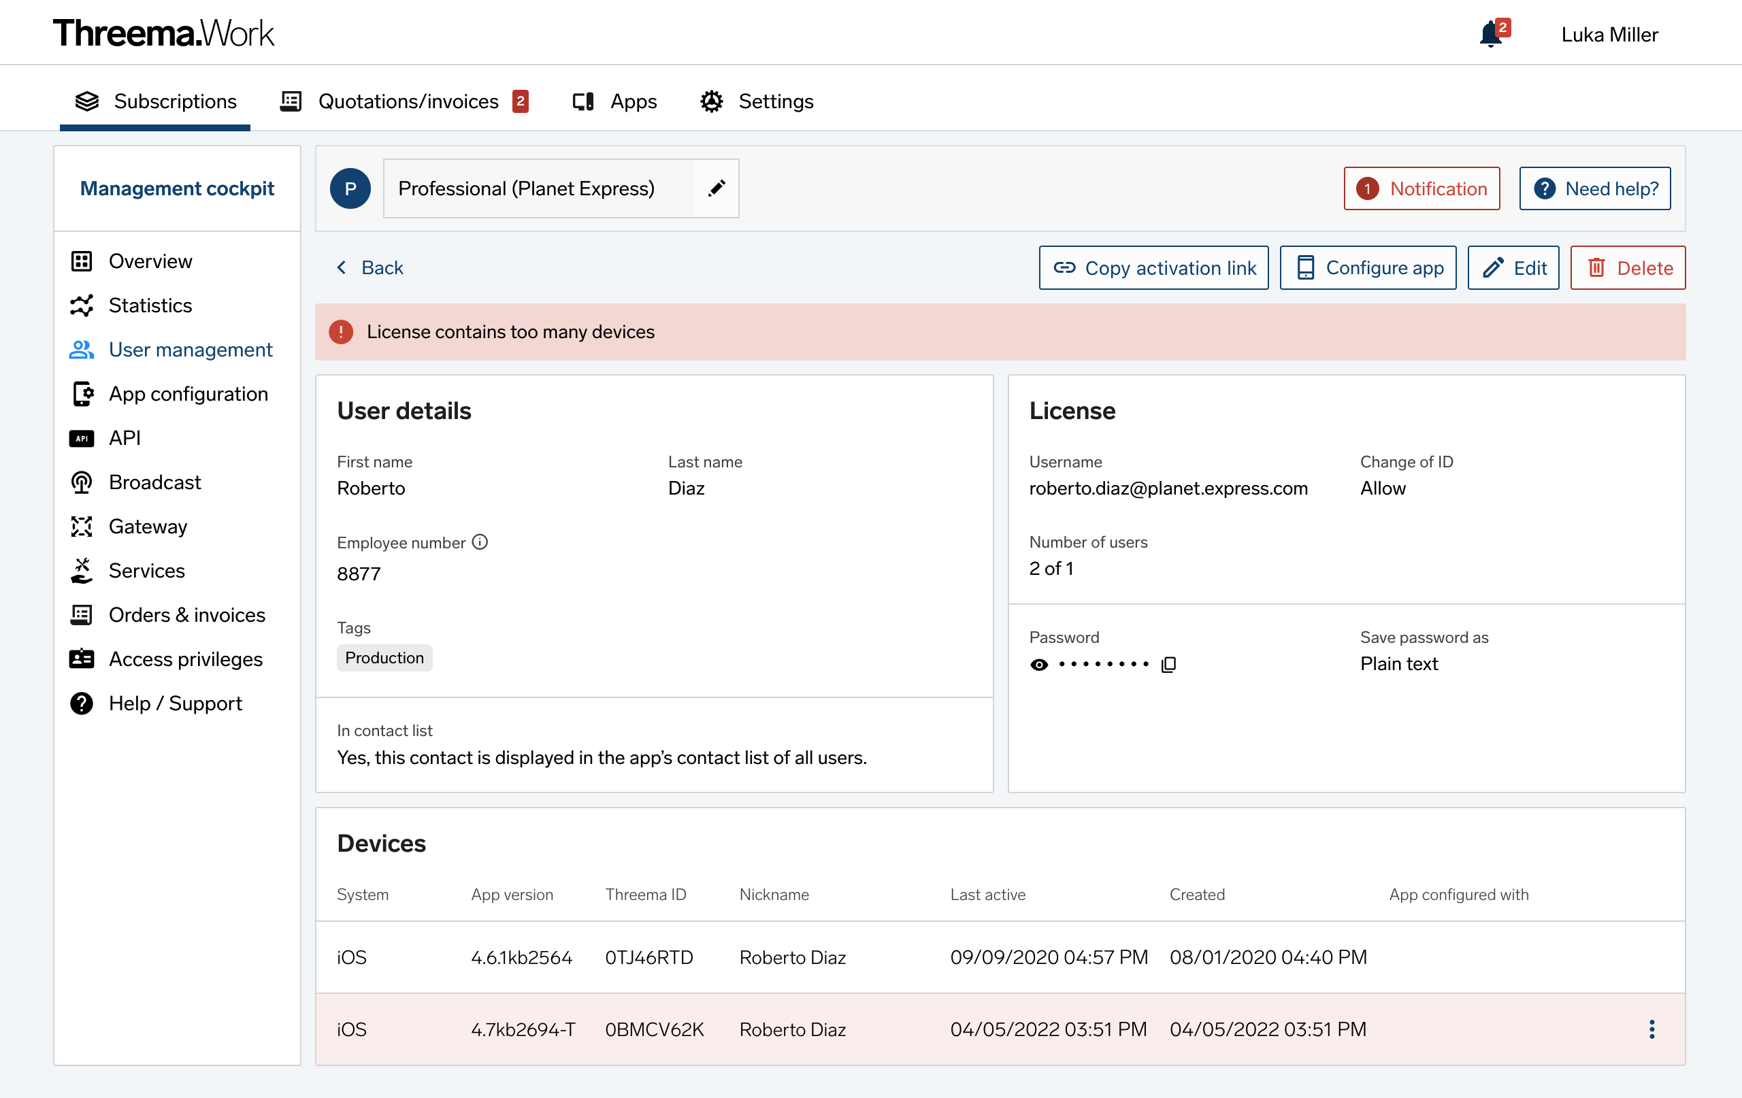Click Threema ID 0TJ46RTD
1742x1098 pixels.
point(649,957)
